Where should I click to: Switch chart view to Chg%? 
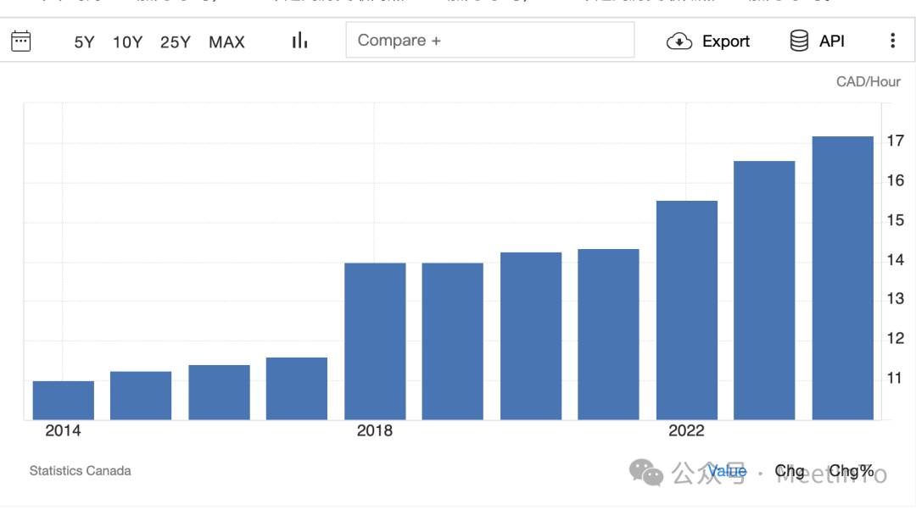852,471
